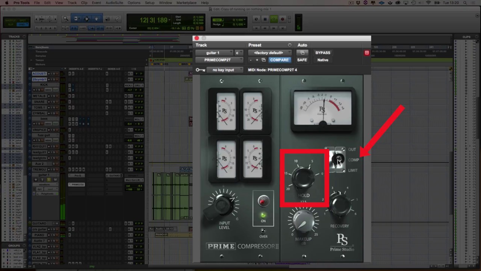Record-enable the guitar 1 track
The height and width of the screenshot is (271, 481).
coord(36,180)
